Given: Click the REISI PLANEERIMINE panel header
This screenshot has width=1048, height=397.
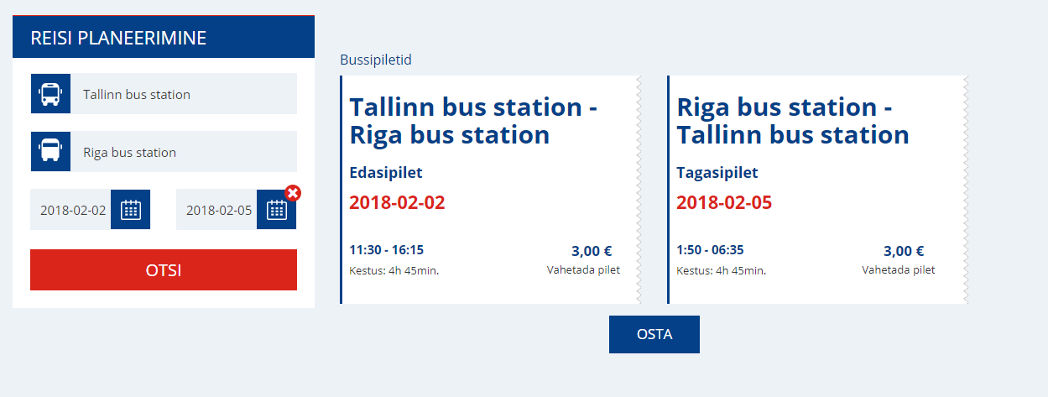Looking at the screenshot, I should [164, 37].
